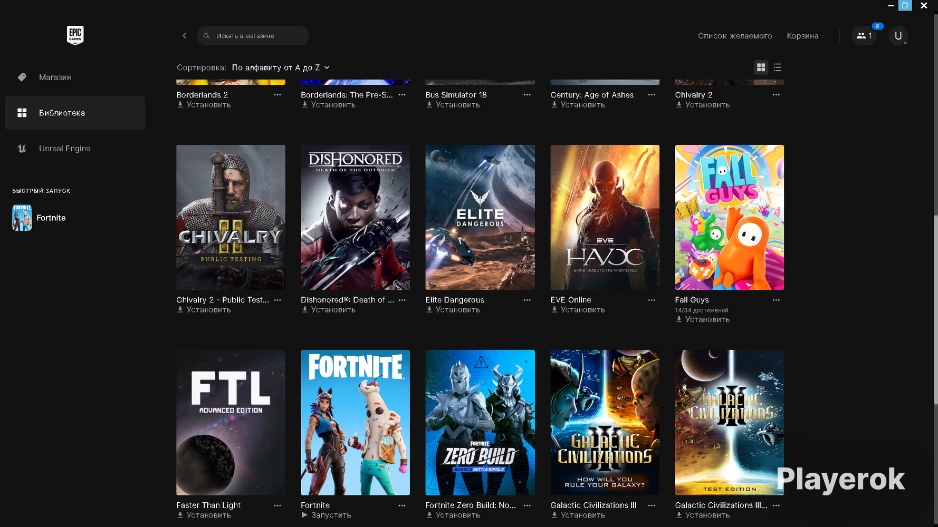Switch to grid view layout
The width and height of the screenshot is (938, 527).
pyautogui.click(x=761, y=67)
